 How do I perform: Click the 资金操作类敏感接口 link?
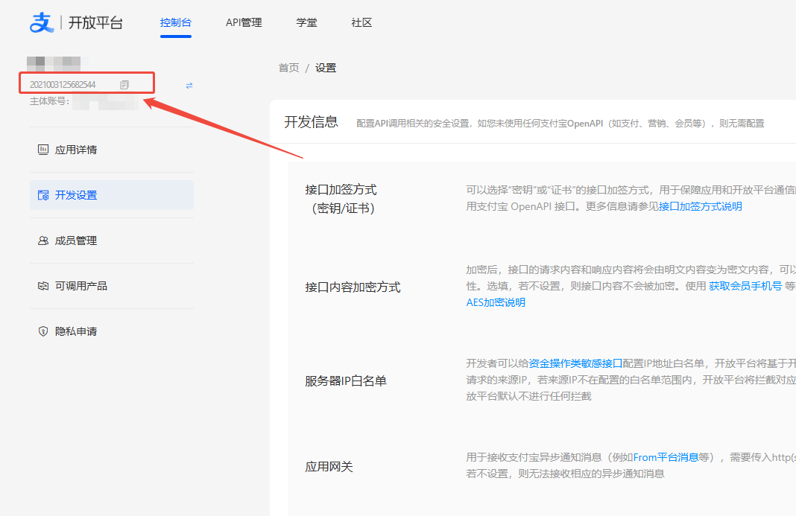click(576, 363)
